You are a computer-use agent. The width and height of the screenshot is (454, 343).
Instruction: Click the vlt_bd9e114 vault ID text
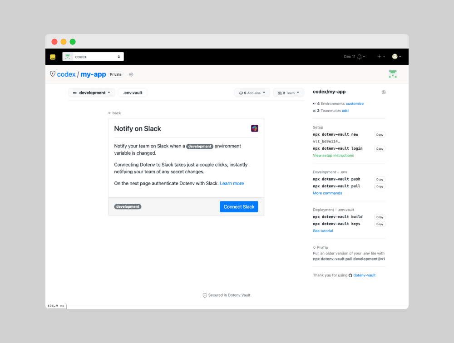(326, 142)
